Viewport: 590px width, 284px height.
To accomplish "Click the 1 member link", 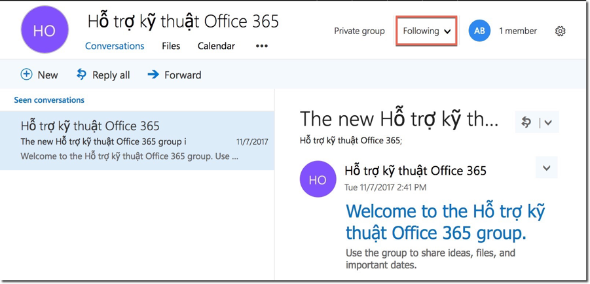I will click(517, 31).
